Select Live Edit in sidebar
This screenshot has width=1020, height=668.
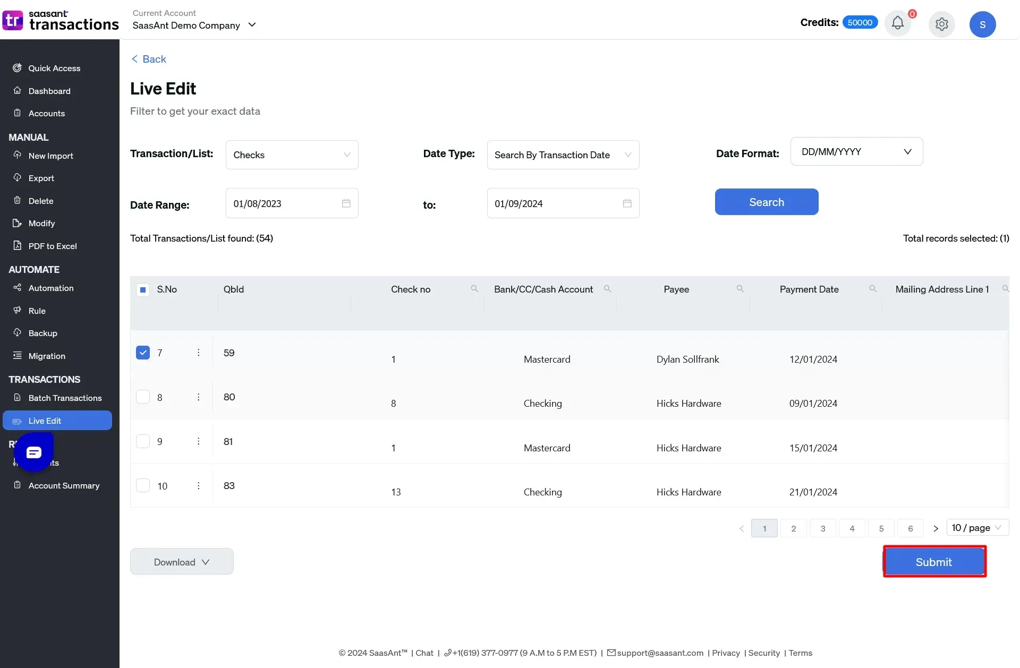tap(57, 421)
